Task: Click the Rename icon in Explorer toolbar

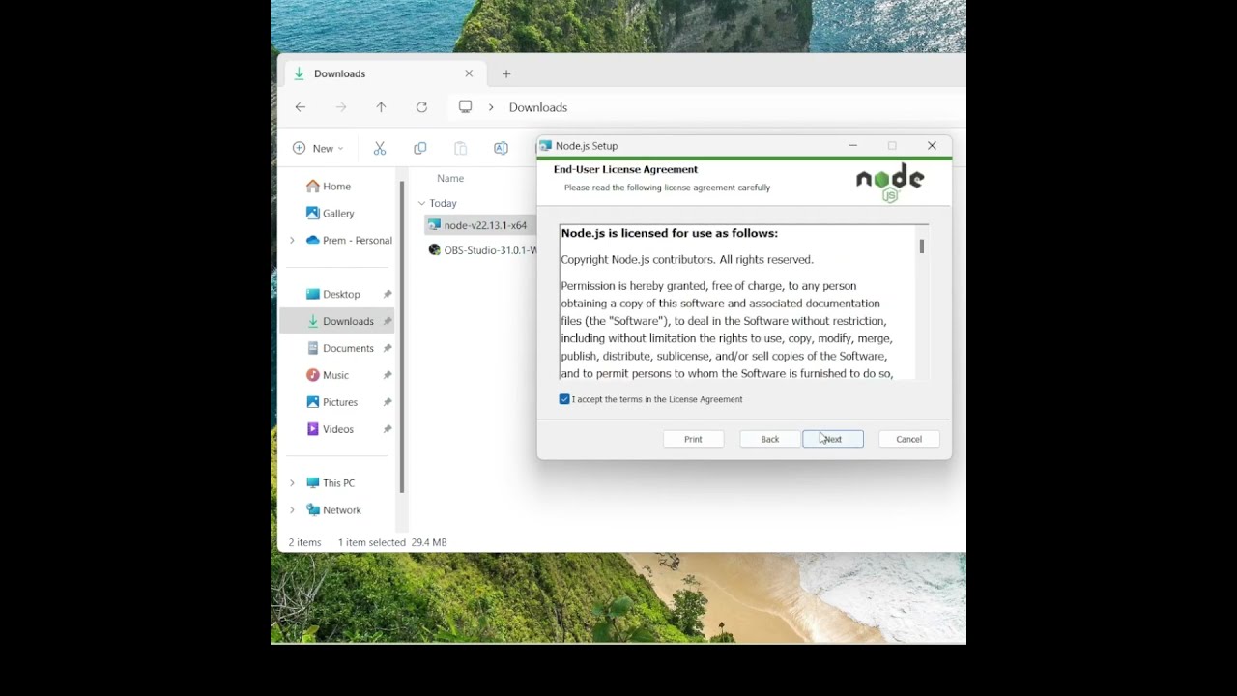Action: (501, 148)
